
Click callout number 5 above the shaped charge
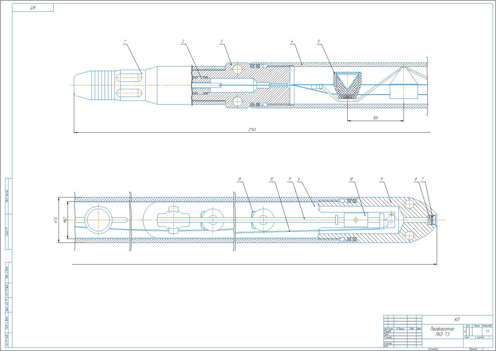click(x=319, y=41)
